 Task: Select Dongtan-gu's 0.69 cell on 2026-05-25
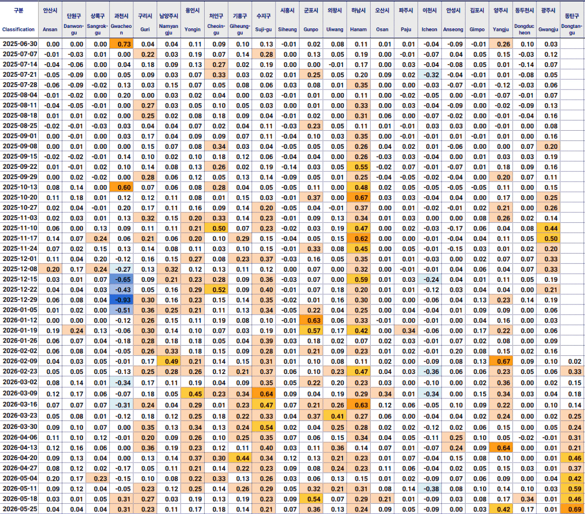click(572, 509)
